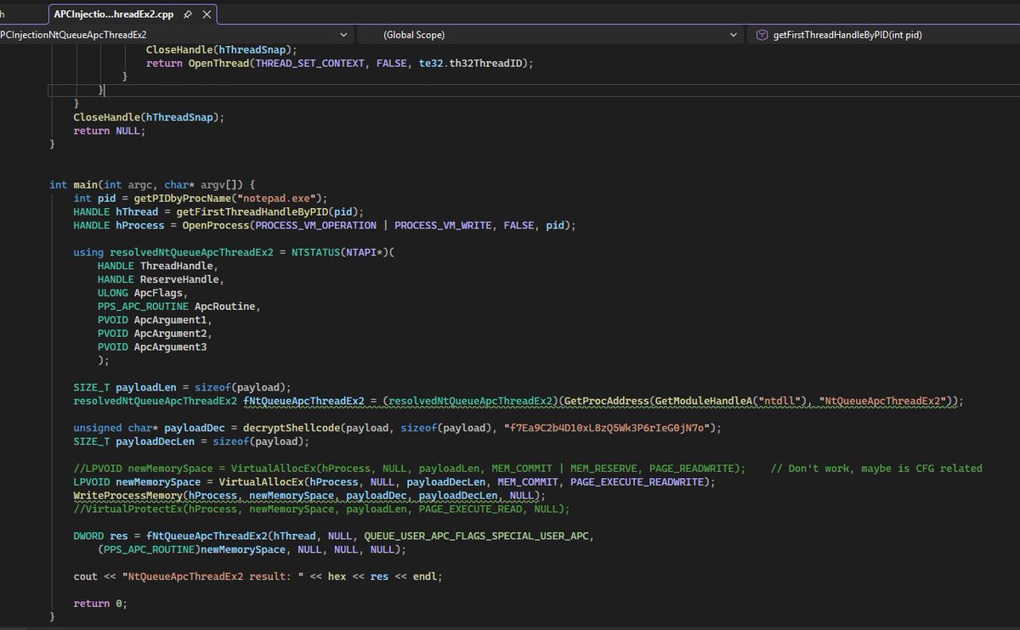Click 'using resolvedNtQueueApcThreadEx2' alias line

[235, 253]
